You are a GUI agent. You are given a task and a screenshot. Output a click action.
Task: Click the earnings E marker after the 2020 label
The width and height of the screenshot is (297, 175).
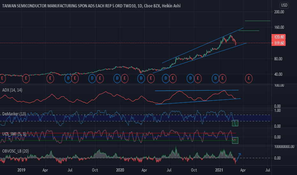tap(125, 79)
